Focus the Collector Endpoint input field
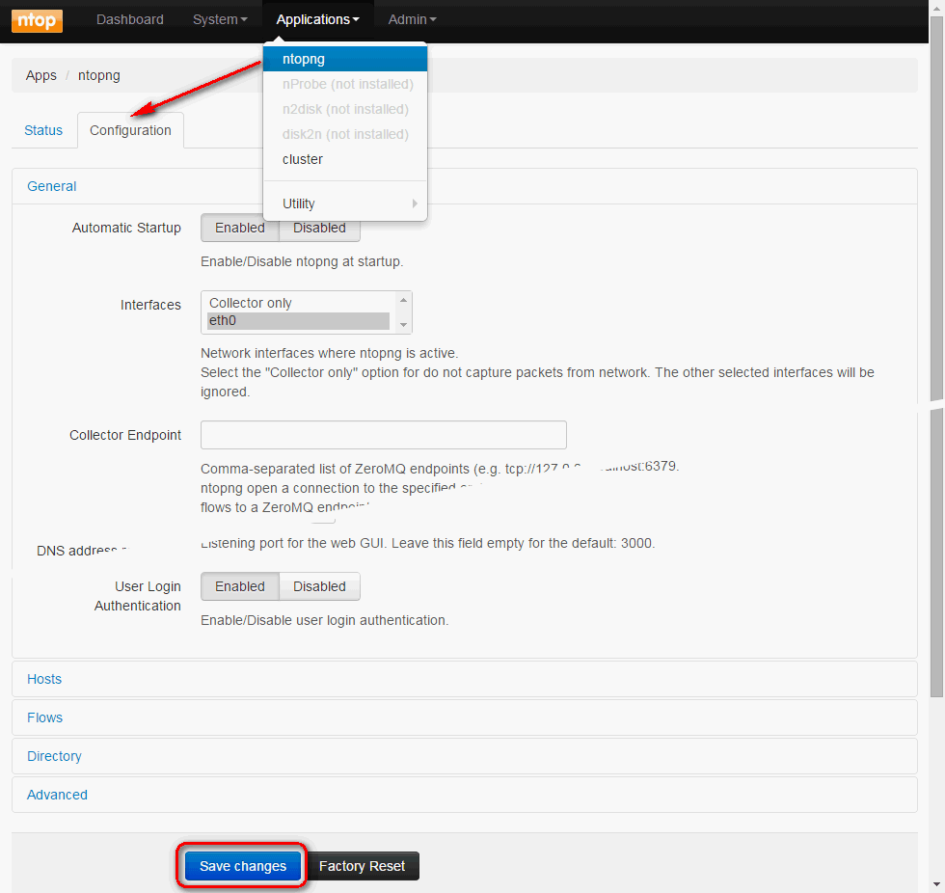Image resolution: width=945 pixels, height=893 pixels. [x=383, y=435]
